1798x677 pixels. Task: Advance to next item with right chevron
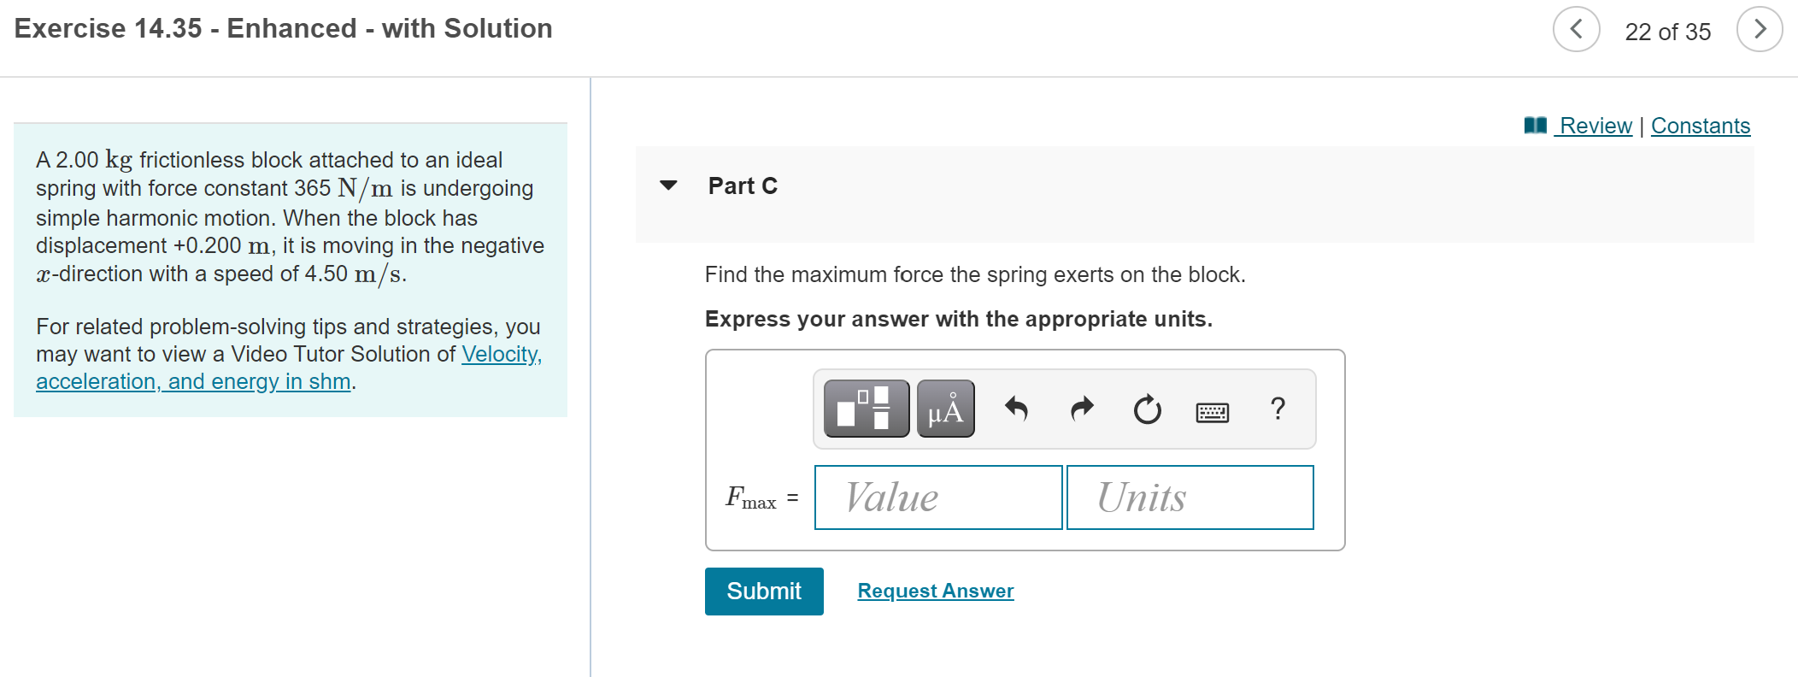coord(1760,30)
